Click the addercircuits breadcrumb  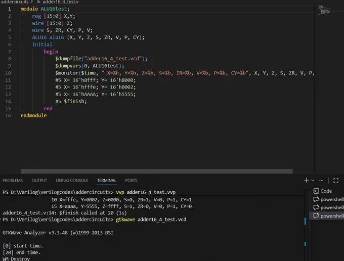click(x=15, y=2)
